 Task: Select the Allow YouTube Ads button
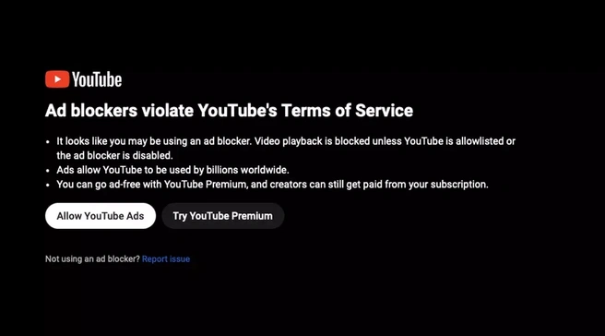click(x=101, y=216)
